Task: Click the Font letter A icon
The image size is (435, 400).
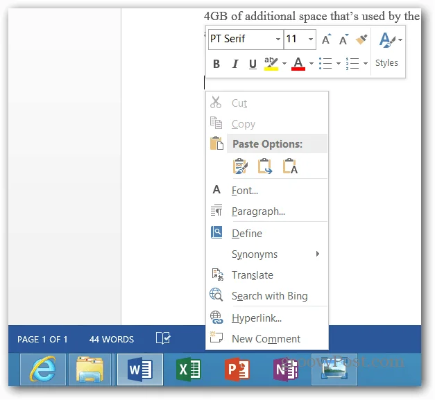Action: click(216, 190)
